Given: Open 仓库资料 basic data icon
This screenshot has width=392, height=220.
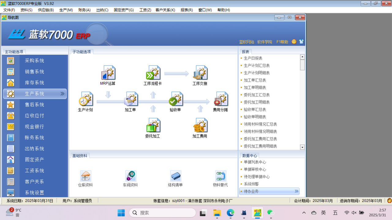Looking at the screenshot, I should point(85,176).
